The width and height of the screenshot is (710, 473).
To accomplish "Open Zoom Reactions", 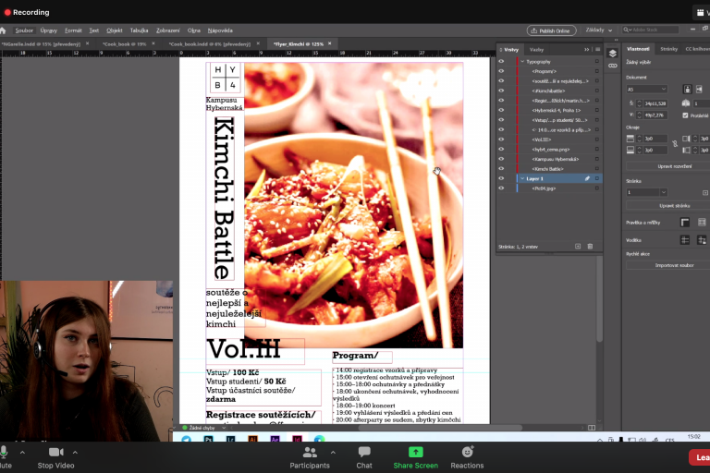I will tap(467, 455).
